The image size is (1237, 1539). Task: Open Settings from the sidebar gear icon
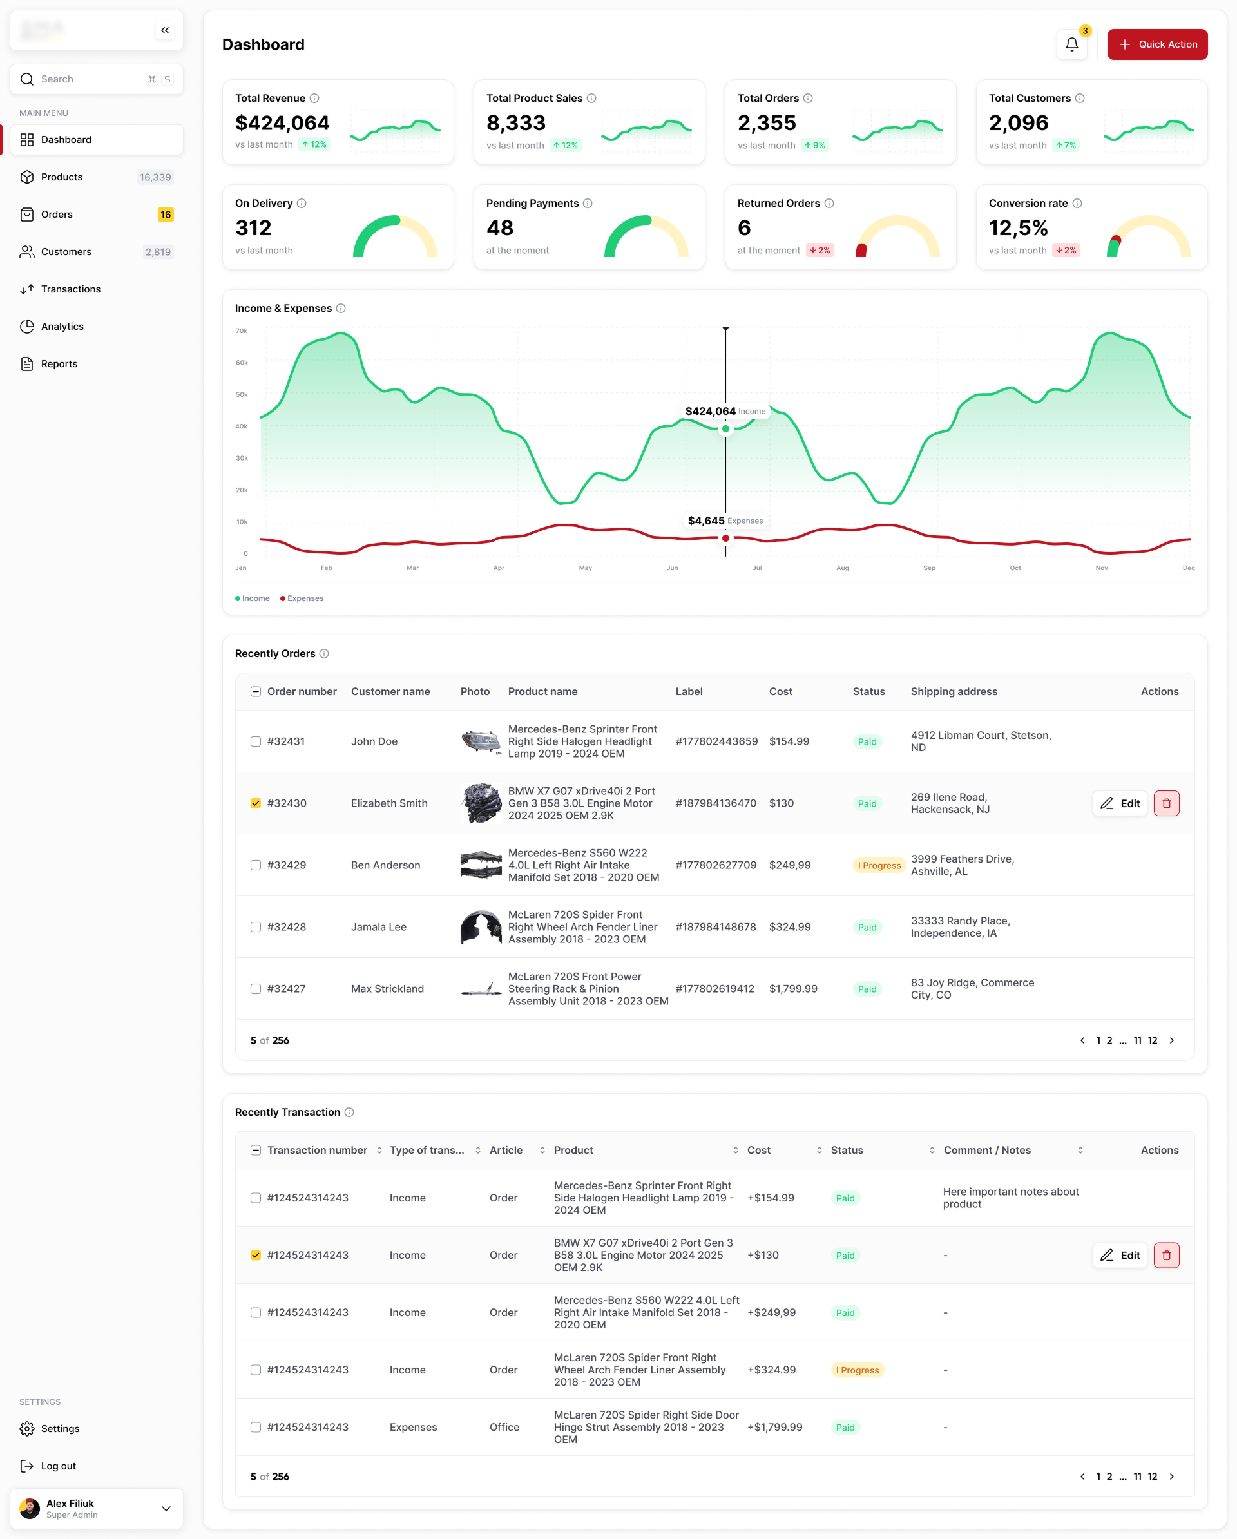(x=27, y=1428)
